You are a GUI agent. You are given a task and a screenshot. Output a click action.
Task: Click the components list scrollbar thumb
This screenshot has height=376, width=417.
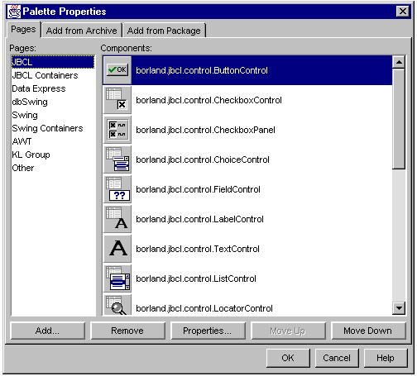pos(399,119)
